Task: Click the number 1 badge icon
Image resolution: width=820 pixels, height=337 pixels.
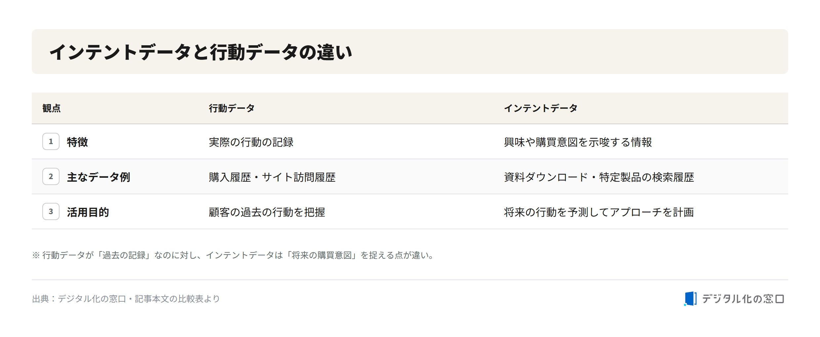Action: point(51,141)
